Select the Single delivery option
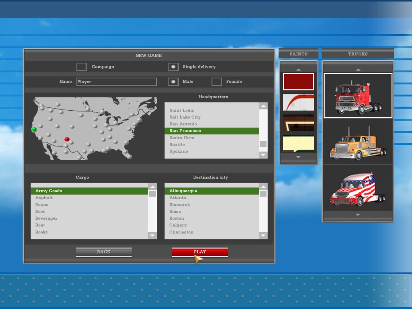The image size is (412, 309). point(173,67)
